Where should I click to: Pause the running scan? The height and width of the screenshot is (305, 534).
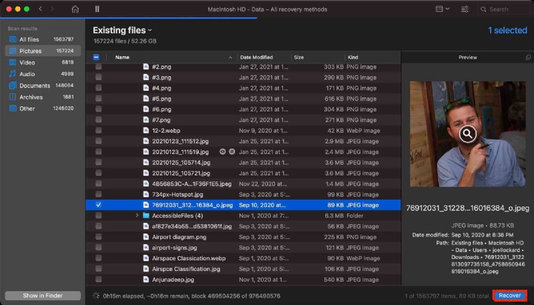97,9
